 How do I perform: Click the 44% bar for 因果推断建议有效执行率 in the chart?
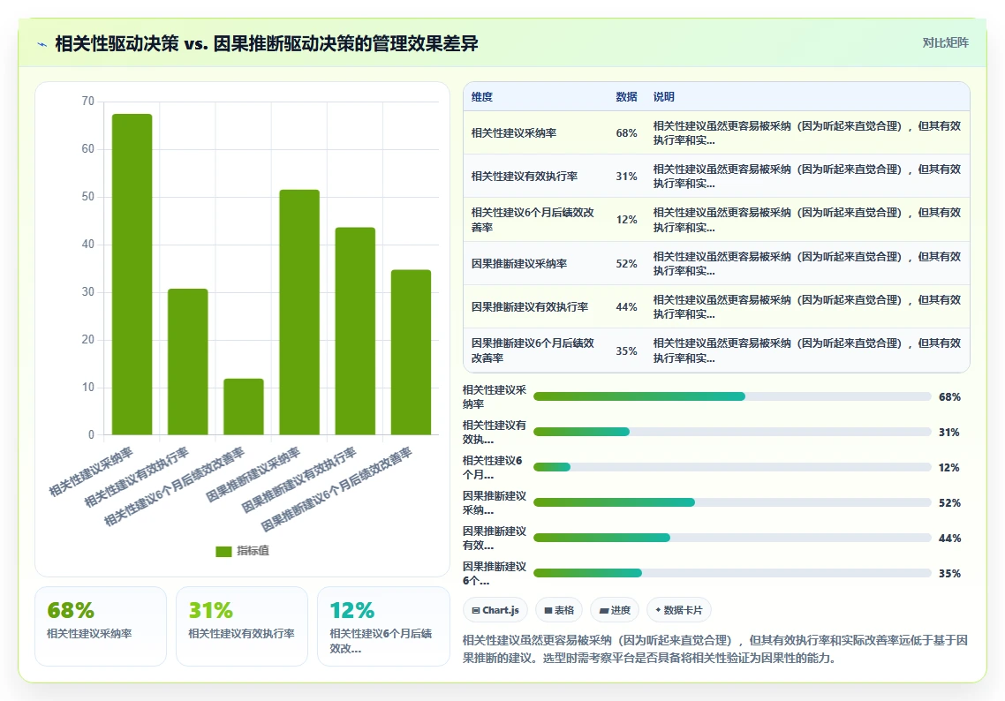point(355,331)
